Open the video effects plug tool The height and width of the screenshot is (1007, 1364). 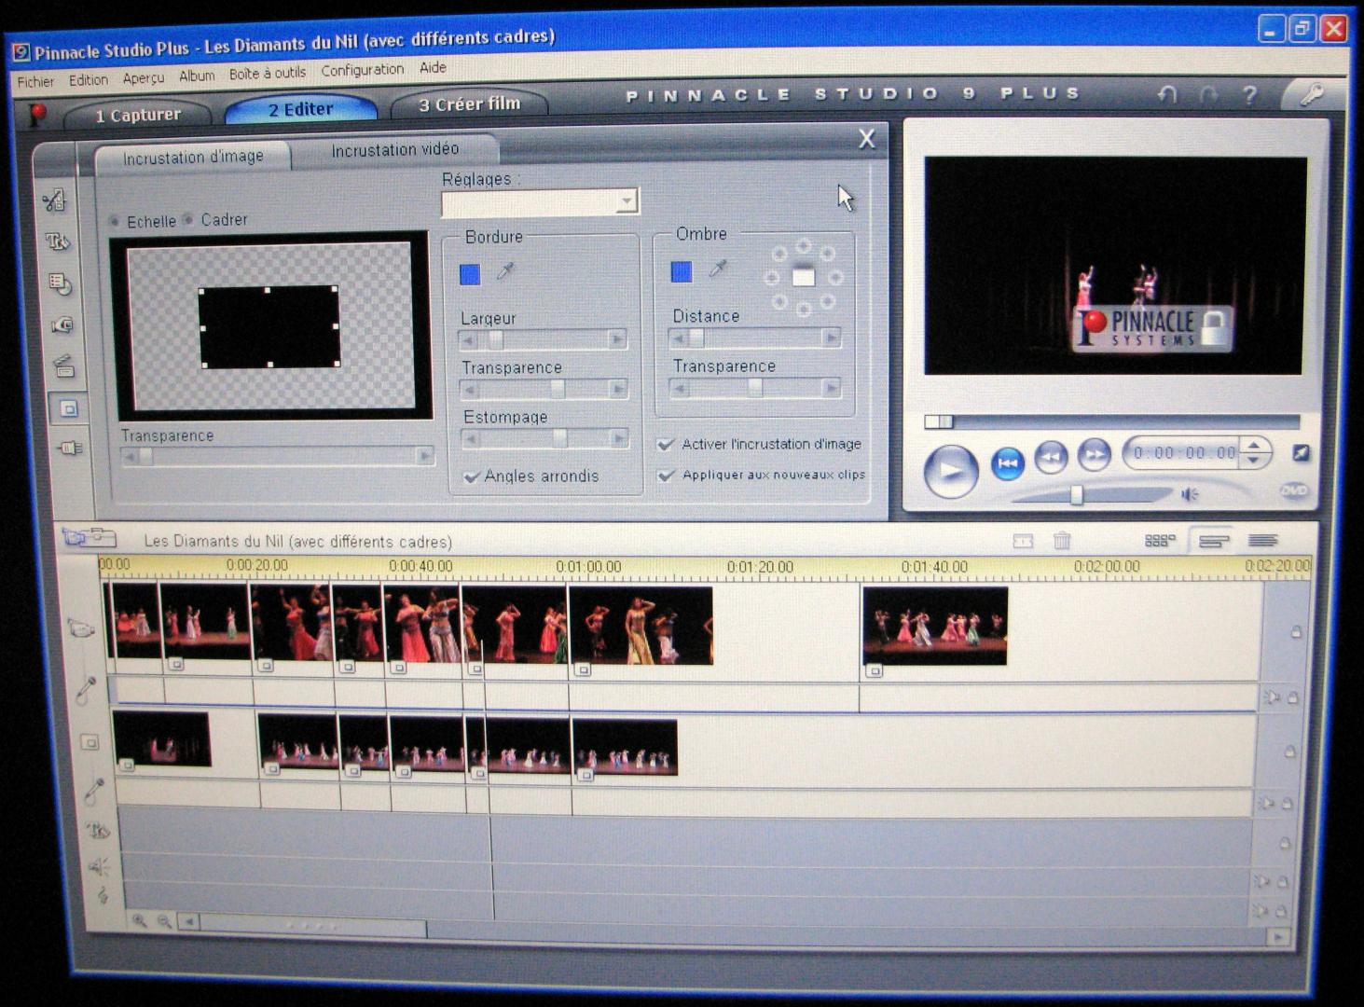tap(71, 448)
